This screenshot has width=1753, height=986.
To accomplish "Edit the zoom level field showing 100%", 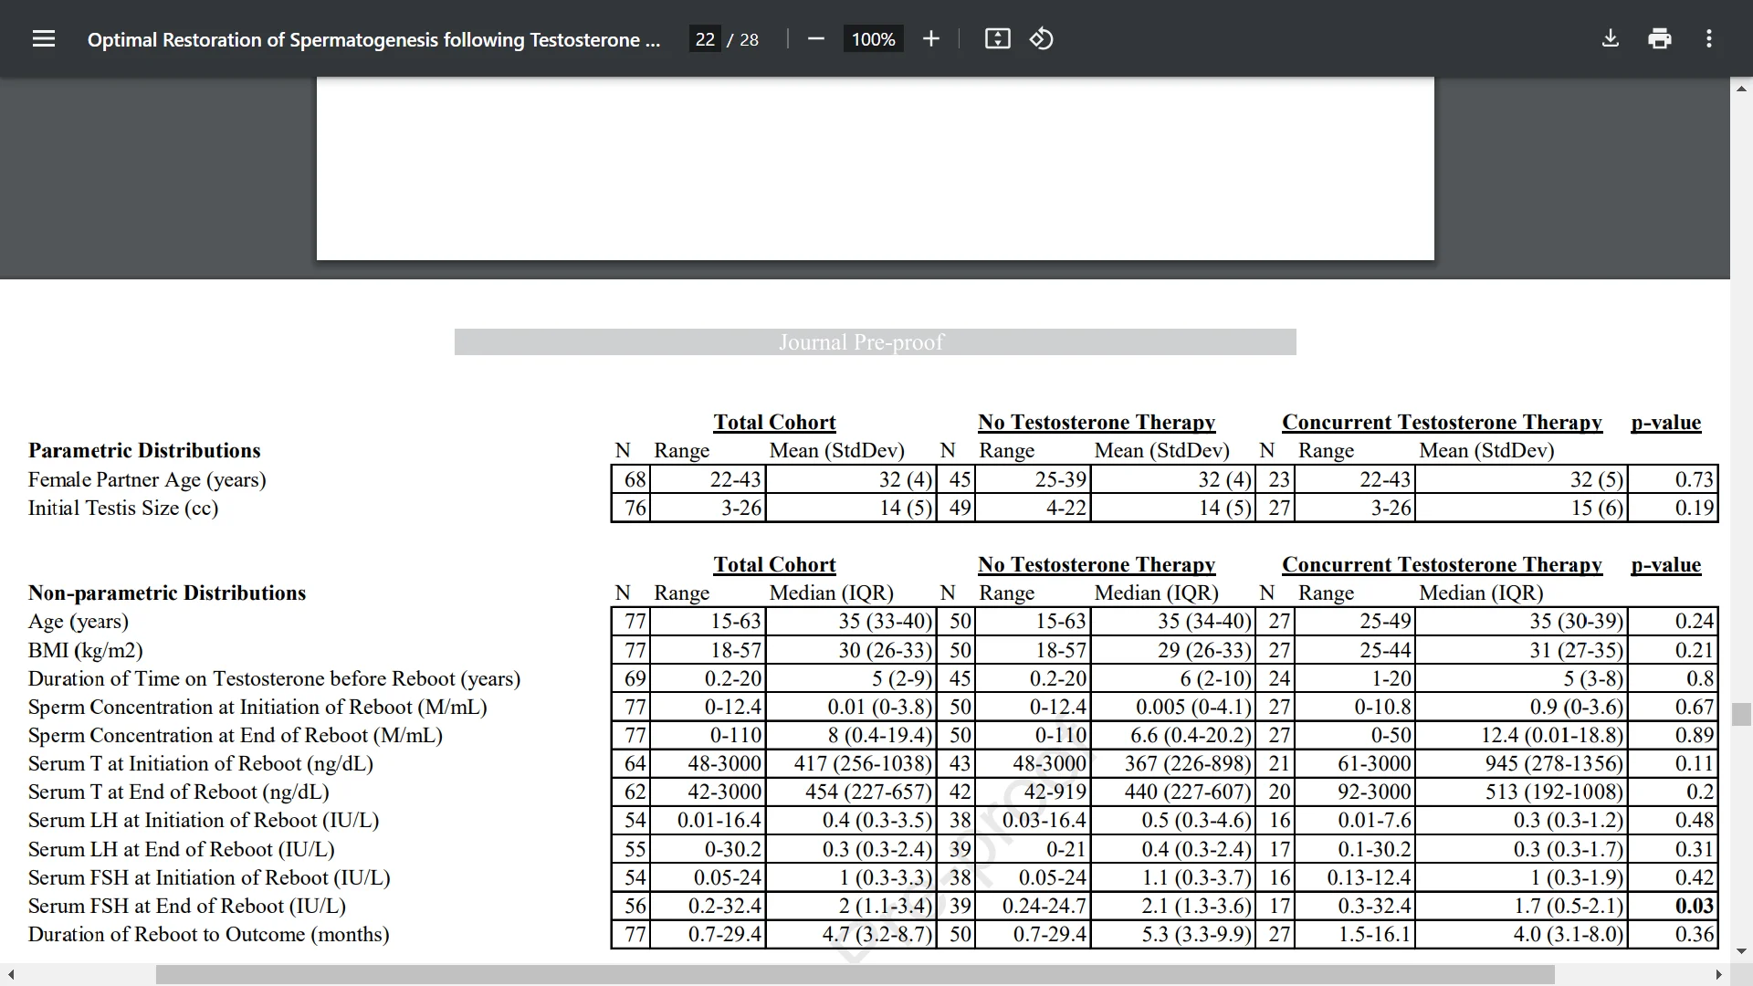I will point(873,39).
